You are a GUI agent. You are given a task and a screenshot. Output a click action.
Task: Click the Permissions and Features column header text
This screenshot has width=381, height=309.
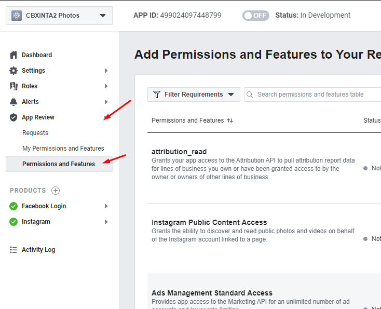[187, 120]
